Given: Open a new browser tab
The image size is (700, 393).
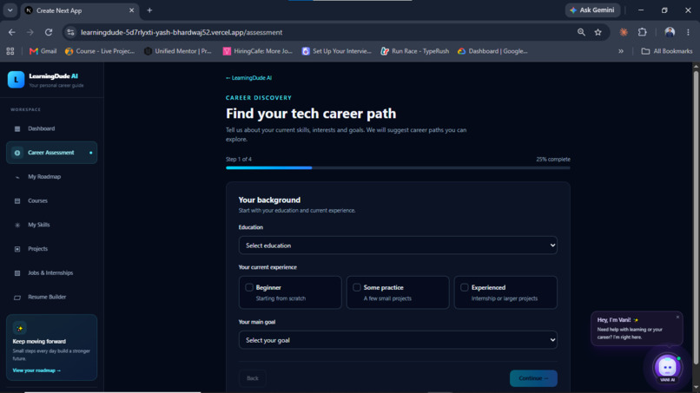Looking at the screenshot, I should coord(149,10).
